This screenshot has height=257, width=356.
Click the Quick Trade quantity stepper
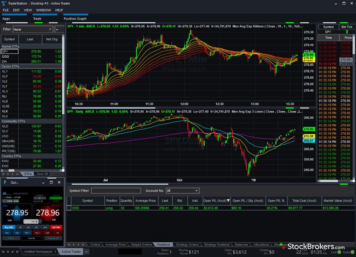(36, 221)
